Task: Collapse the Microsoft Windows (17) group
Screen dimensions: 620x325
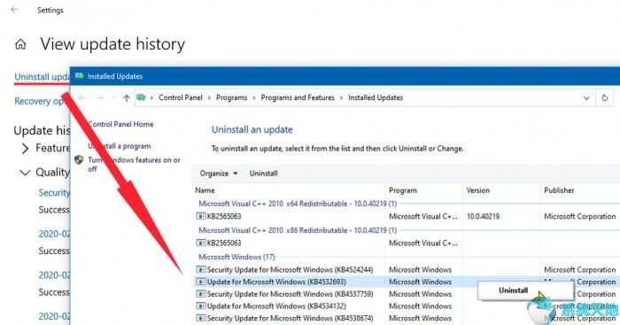Action: pos(236,257)
